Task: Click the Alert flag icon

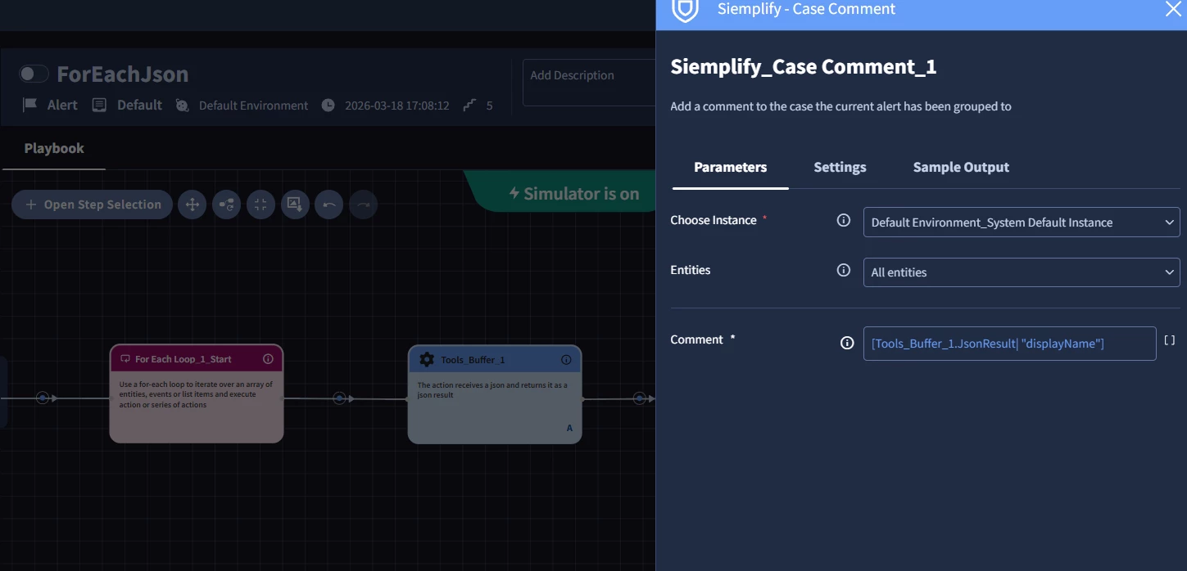Action: click(30, 105)
